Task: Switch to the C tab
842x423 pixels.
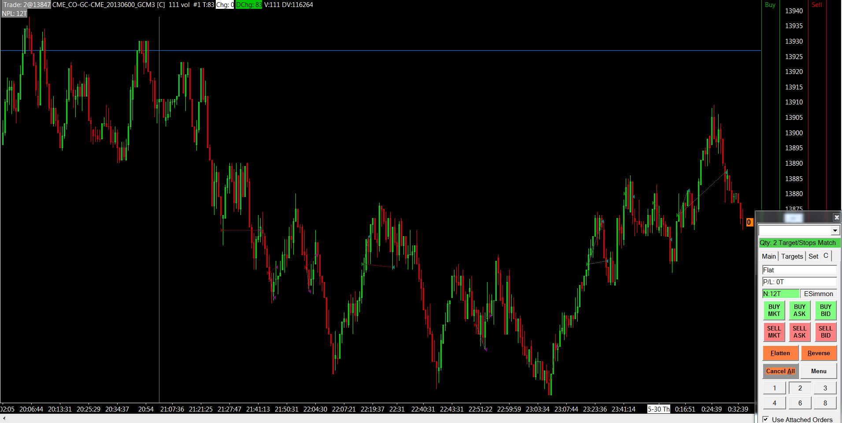Action: pyautogui.click(x=826, y=256)
